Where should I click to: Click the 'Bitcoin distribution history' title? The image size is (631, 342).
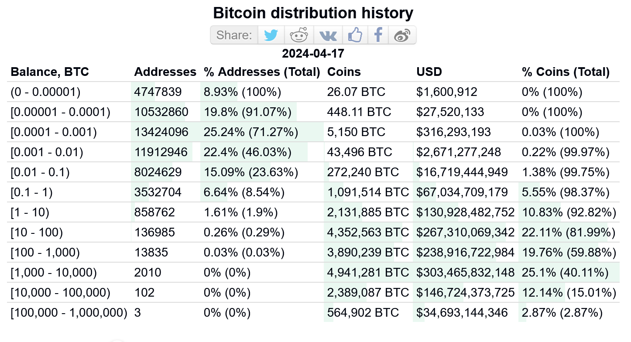click(313, 13)
